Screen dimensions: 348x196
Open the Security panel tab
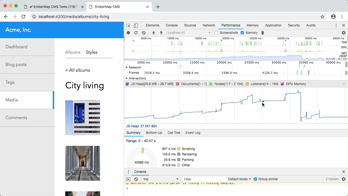(294, 25)
